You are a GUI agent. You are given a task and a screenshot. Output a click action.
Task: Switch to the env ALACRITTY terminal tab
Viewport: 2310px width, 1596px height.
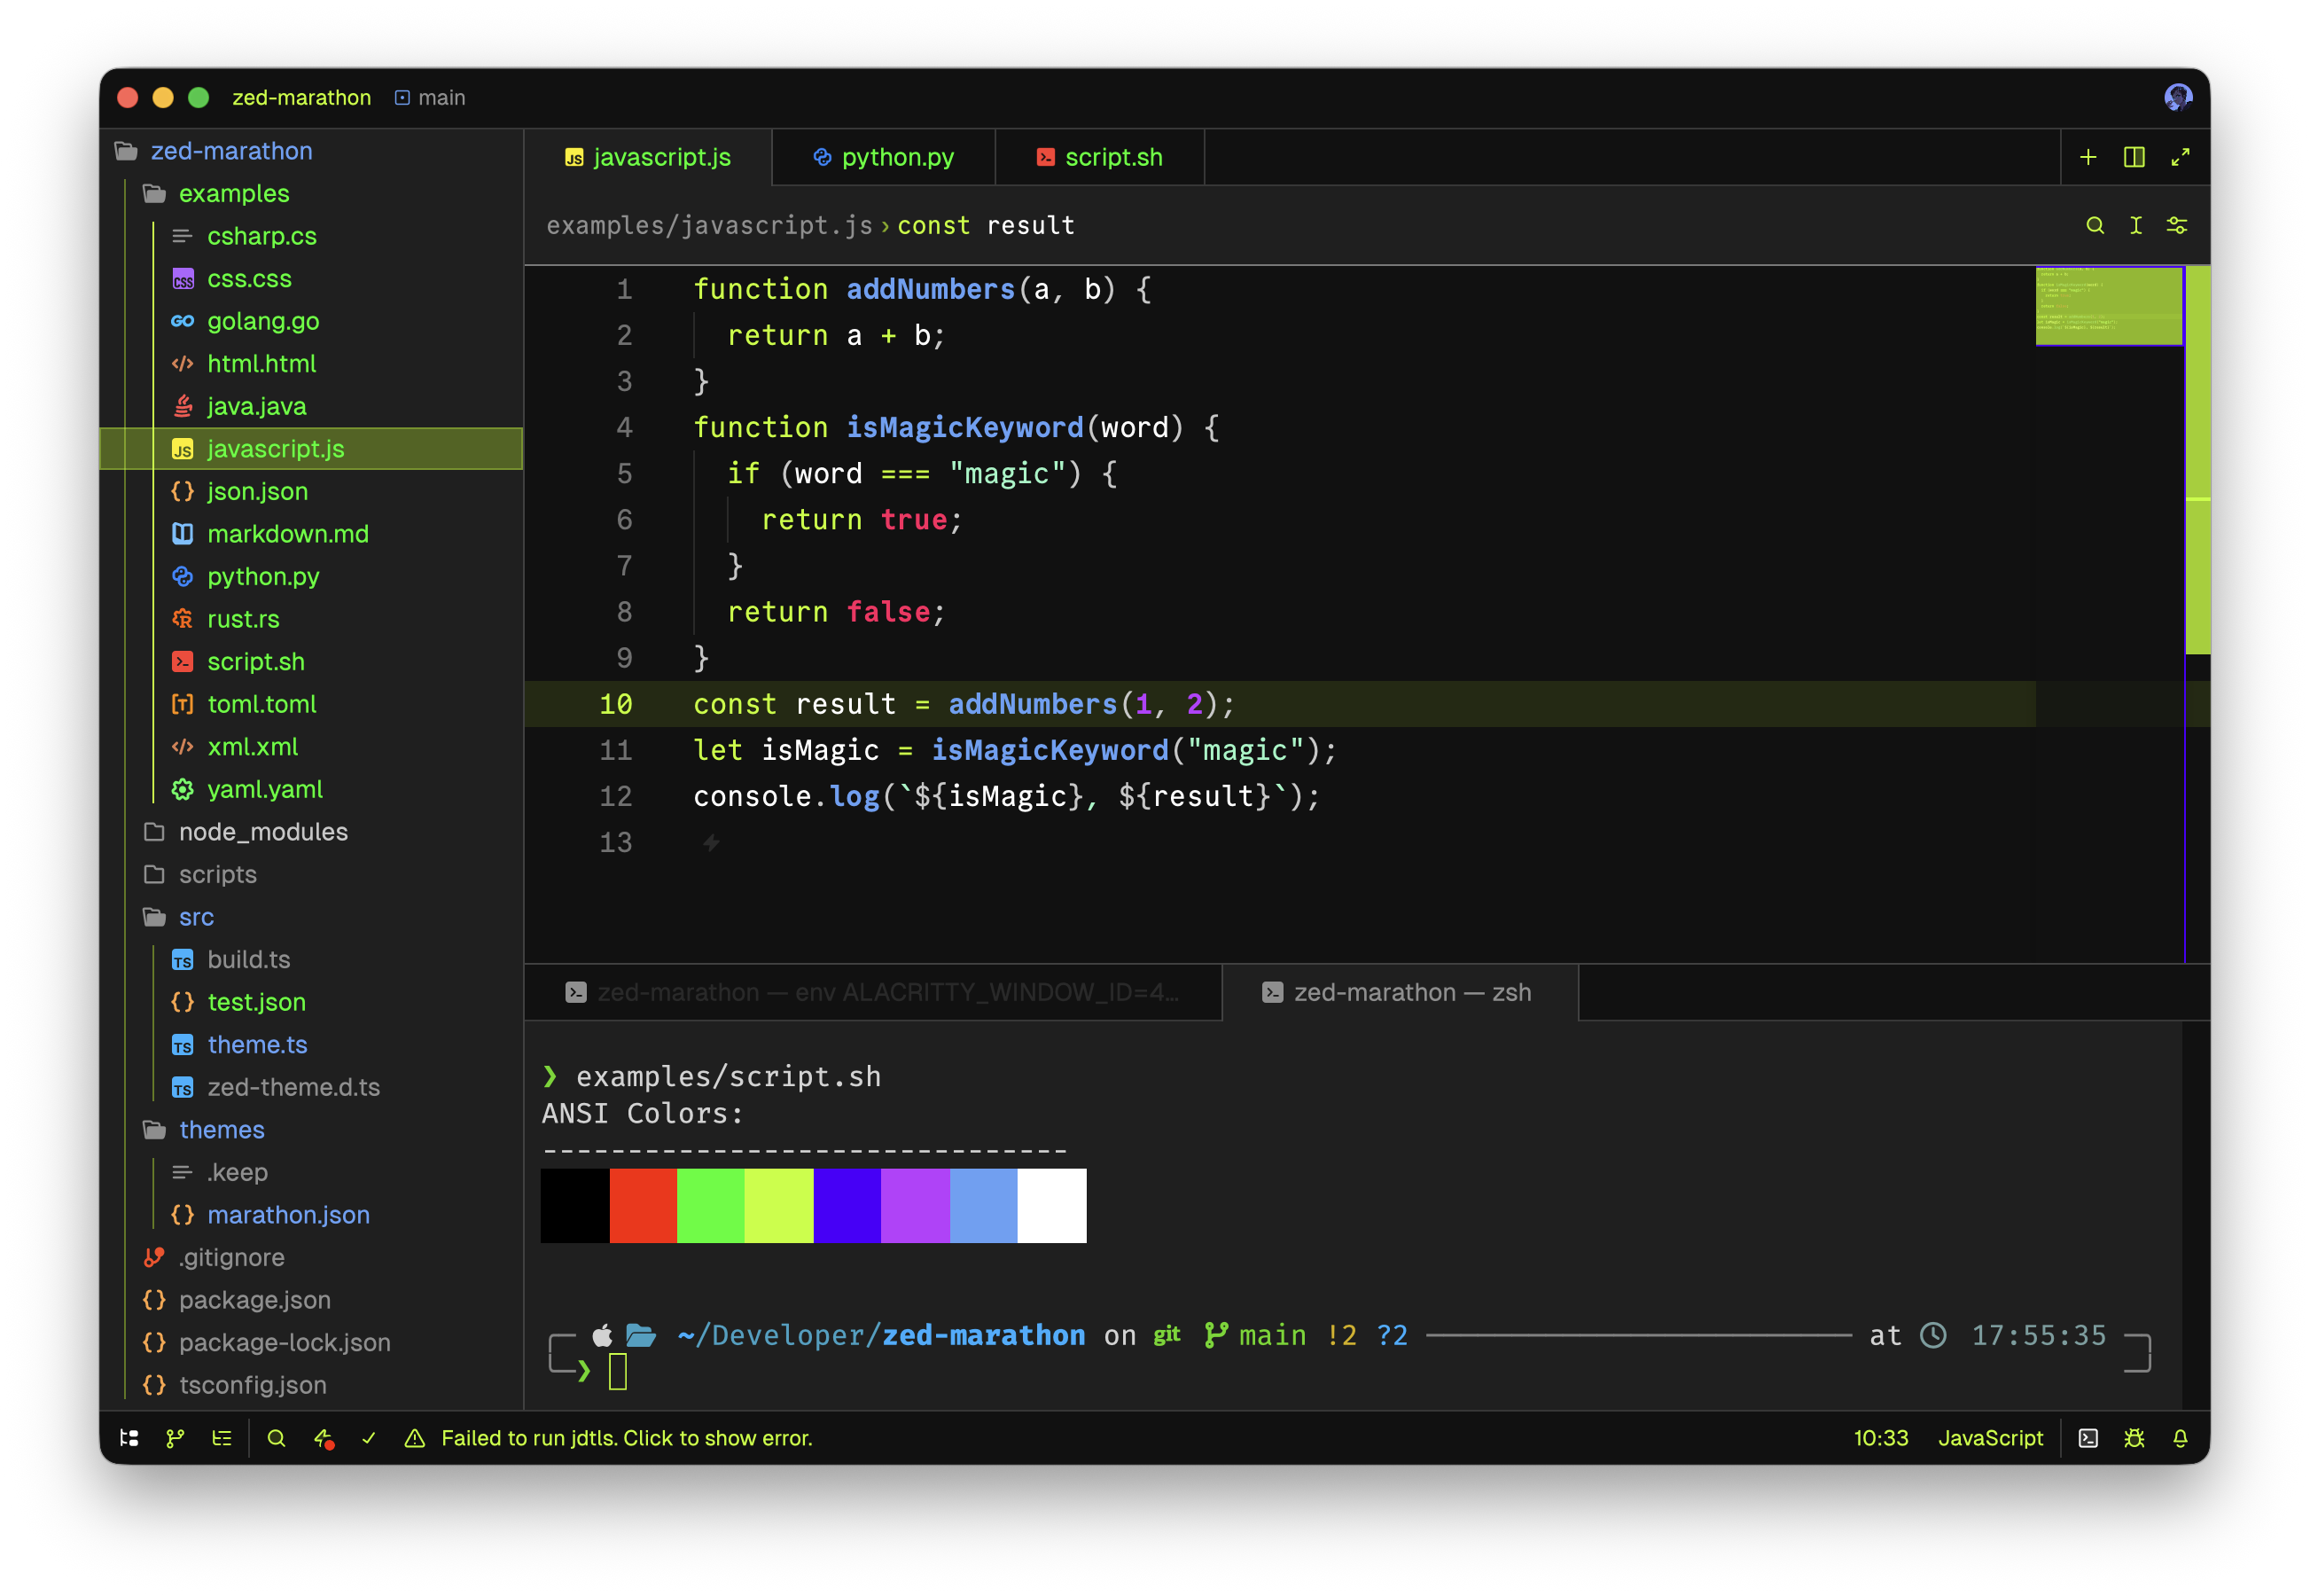[872, 992]
